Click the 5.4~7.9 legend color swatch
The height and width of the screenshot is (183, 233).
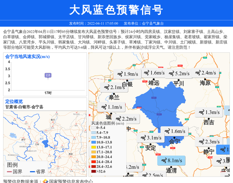[x=94, y=132]
